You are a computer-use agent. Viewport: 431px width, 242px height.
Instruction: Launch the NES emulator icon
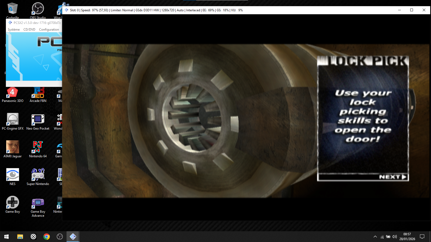12,175
